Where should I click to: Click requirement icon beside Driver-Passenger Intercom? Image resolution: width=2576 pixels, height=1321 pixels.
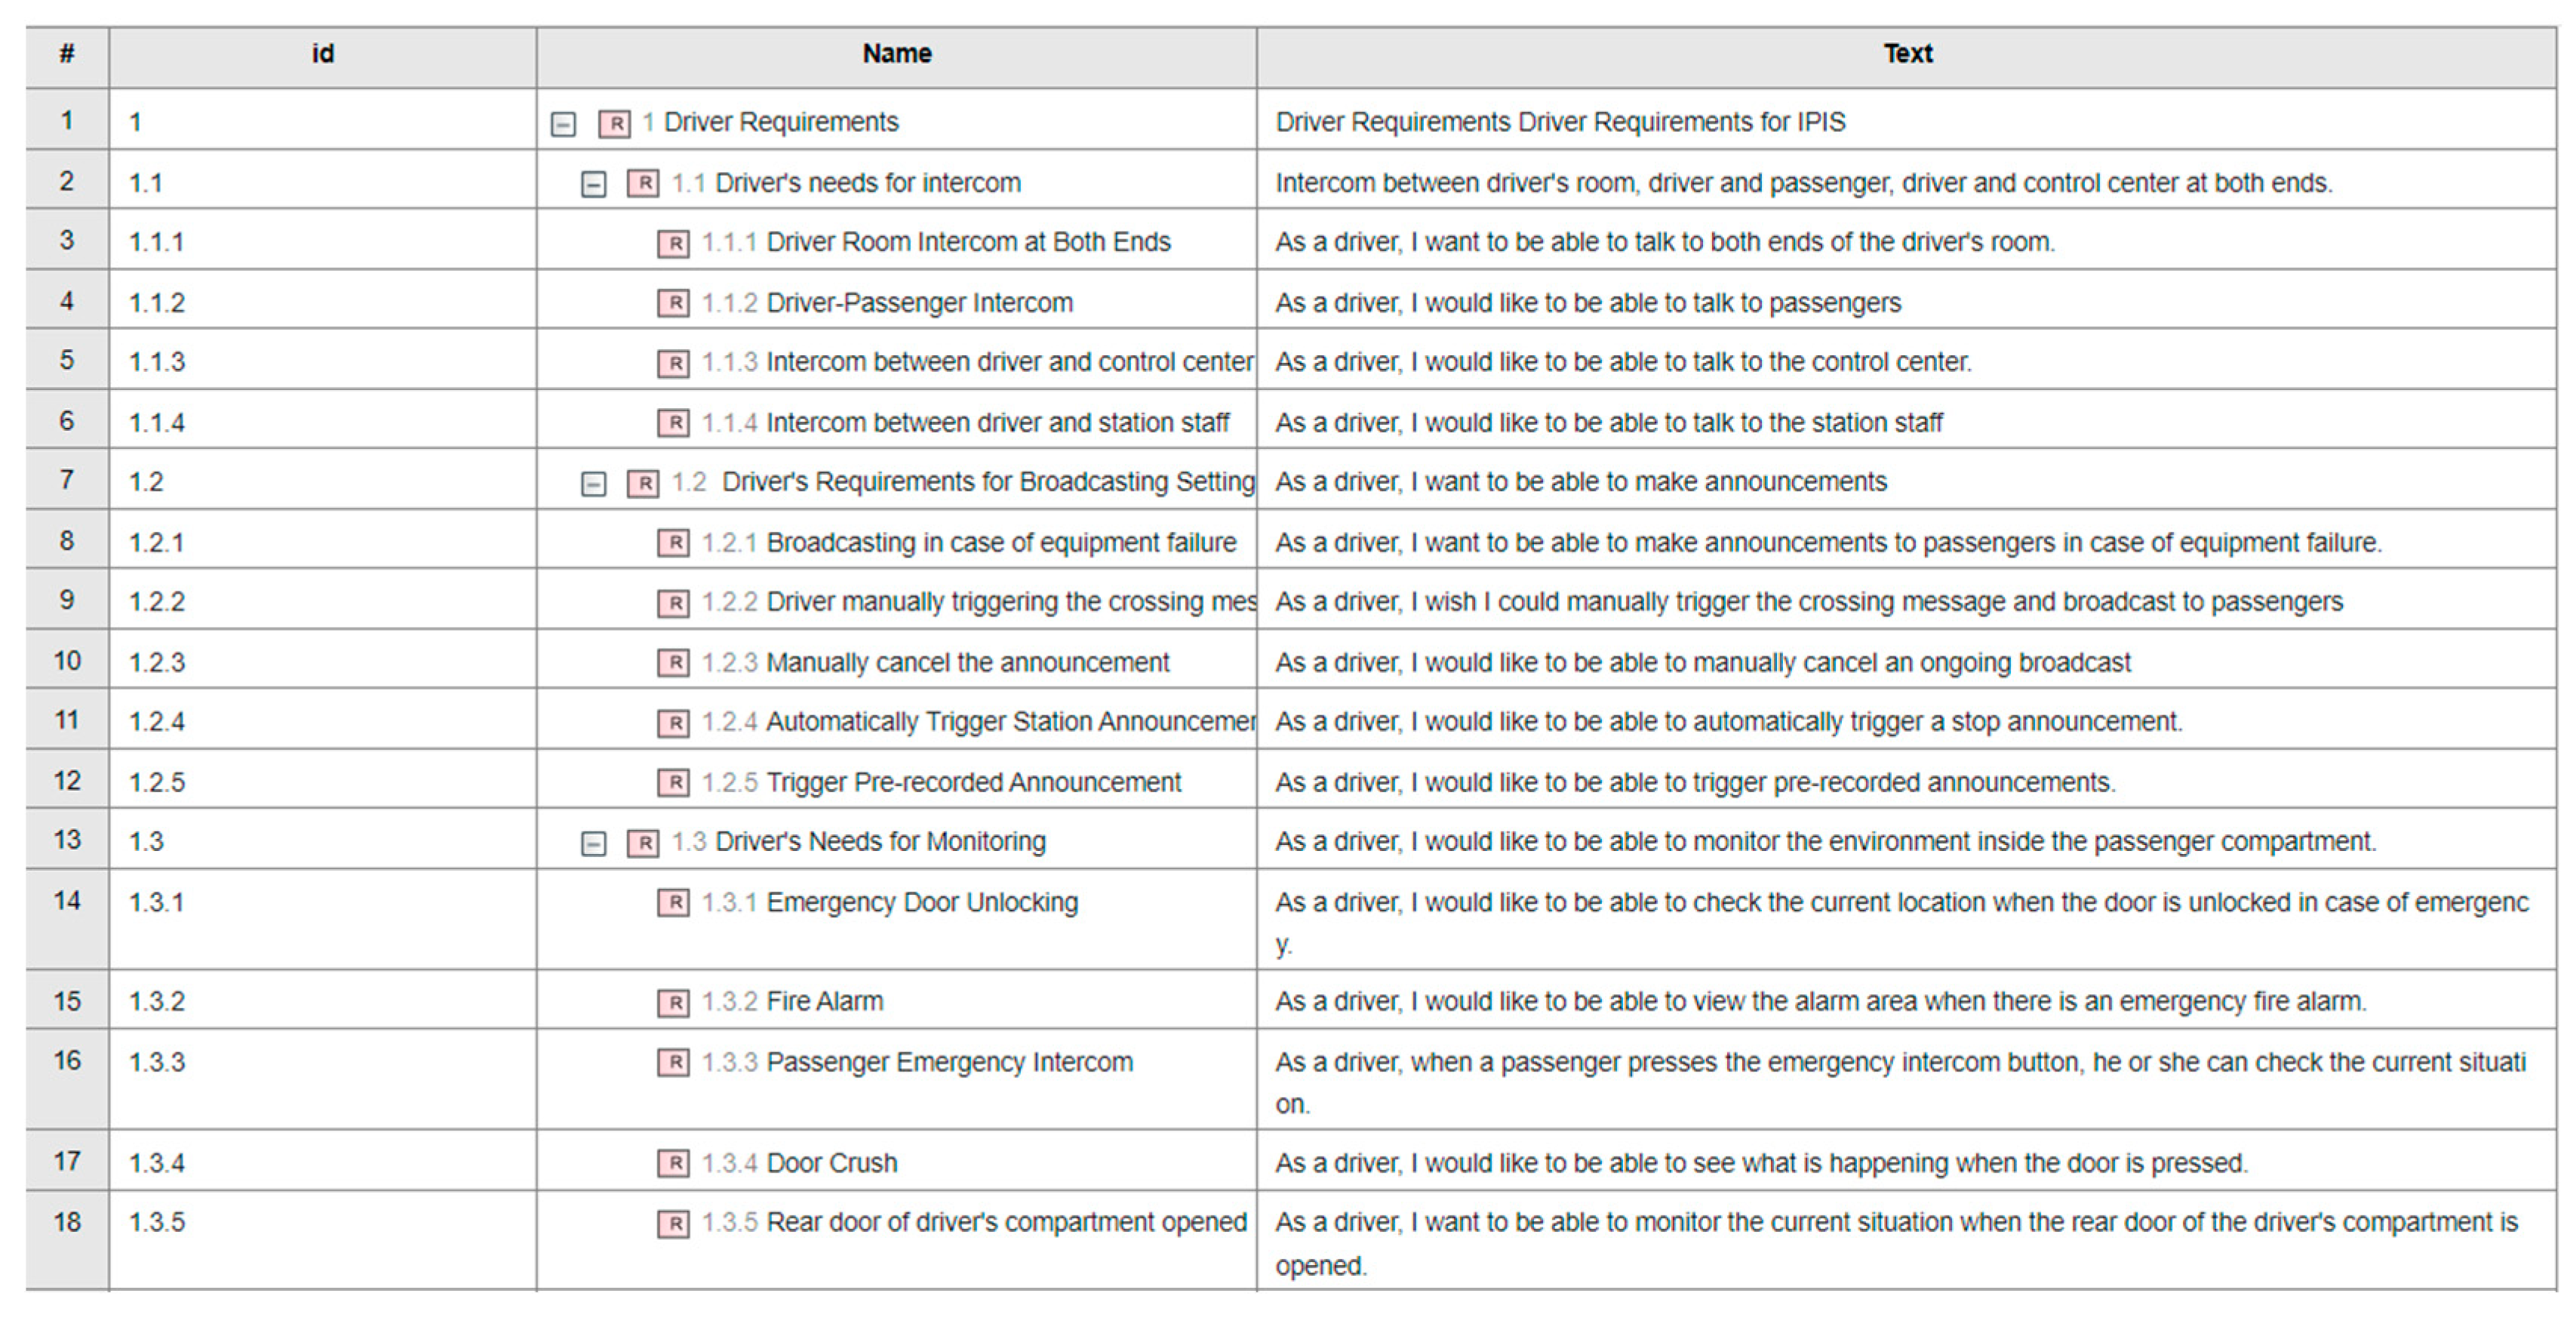pyautogui.click(x=673, y=303)
